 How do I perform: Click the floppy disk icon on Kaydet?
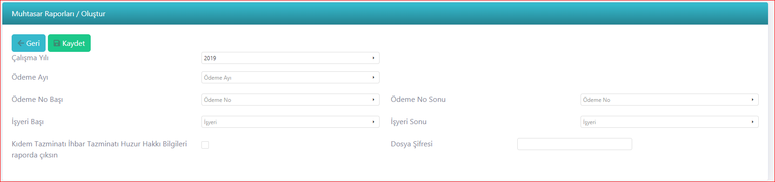pos(57,43)
